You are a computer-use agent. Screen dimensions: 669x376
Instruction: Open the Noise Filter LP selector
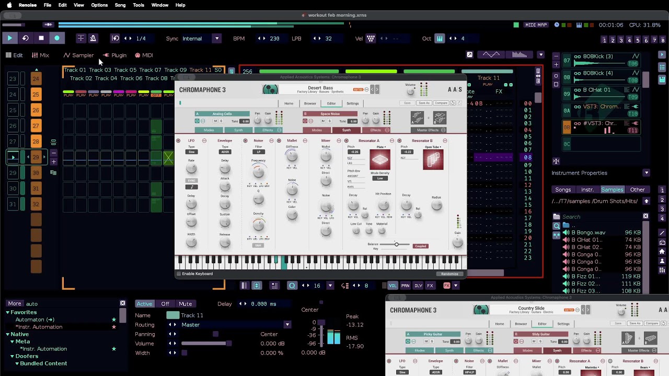point(258,152)
